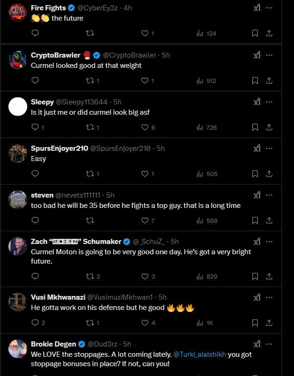Screen dimensions: 294x376
Task: Toggle bookmark on steven's tweet
Action: point(254,220)
